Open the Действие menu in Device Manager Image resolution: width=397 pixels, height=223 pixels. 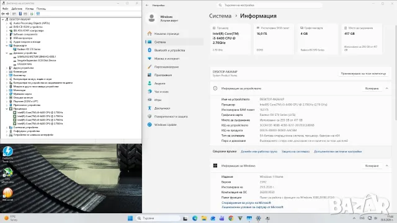tap(17, 9)
